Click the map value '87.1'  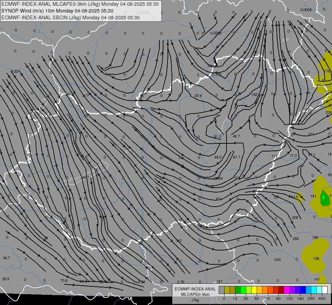pos(312,155)
